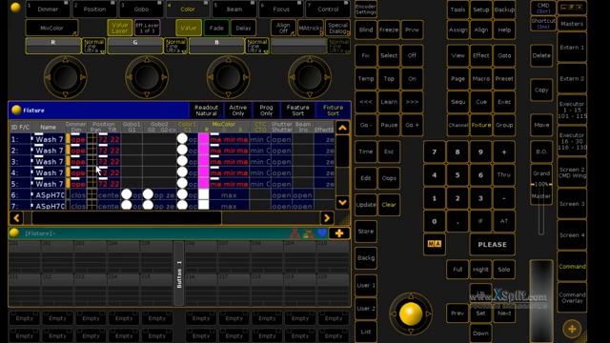Click number 7 on keypad
Image resolution: width=610 pixels, height=343 pixels.
435,152
